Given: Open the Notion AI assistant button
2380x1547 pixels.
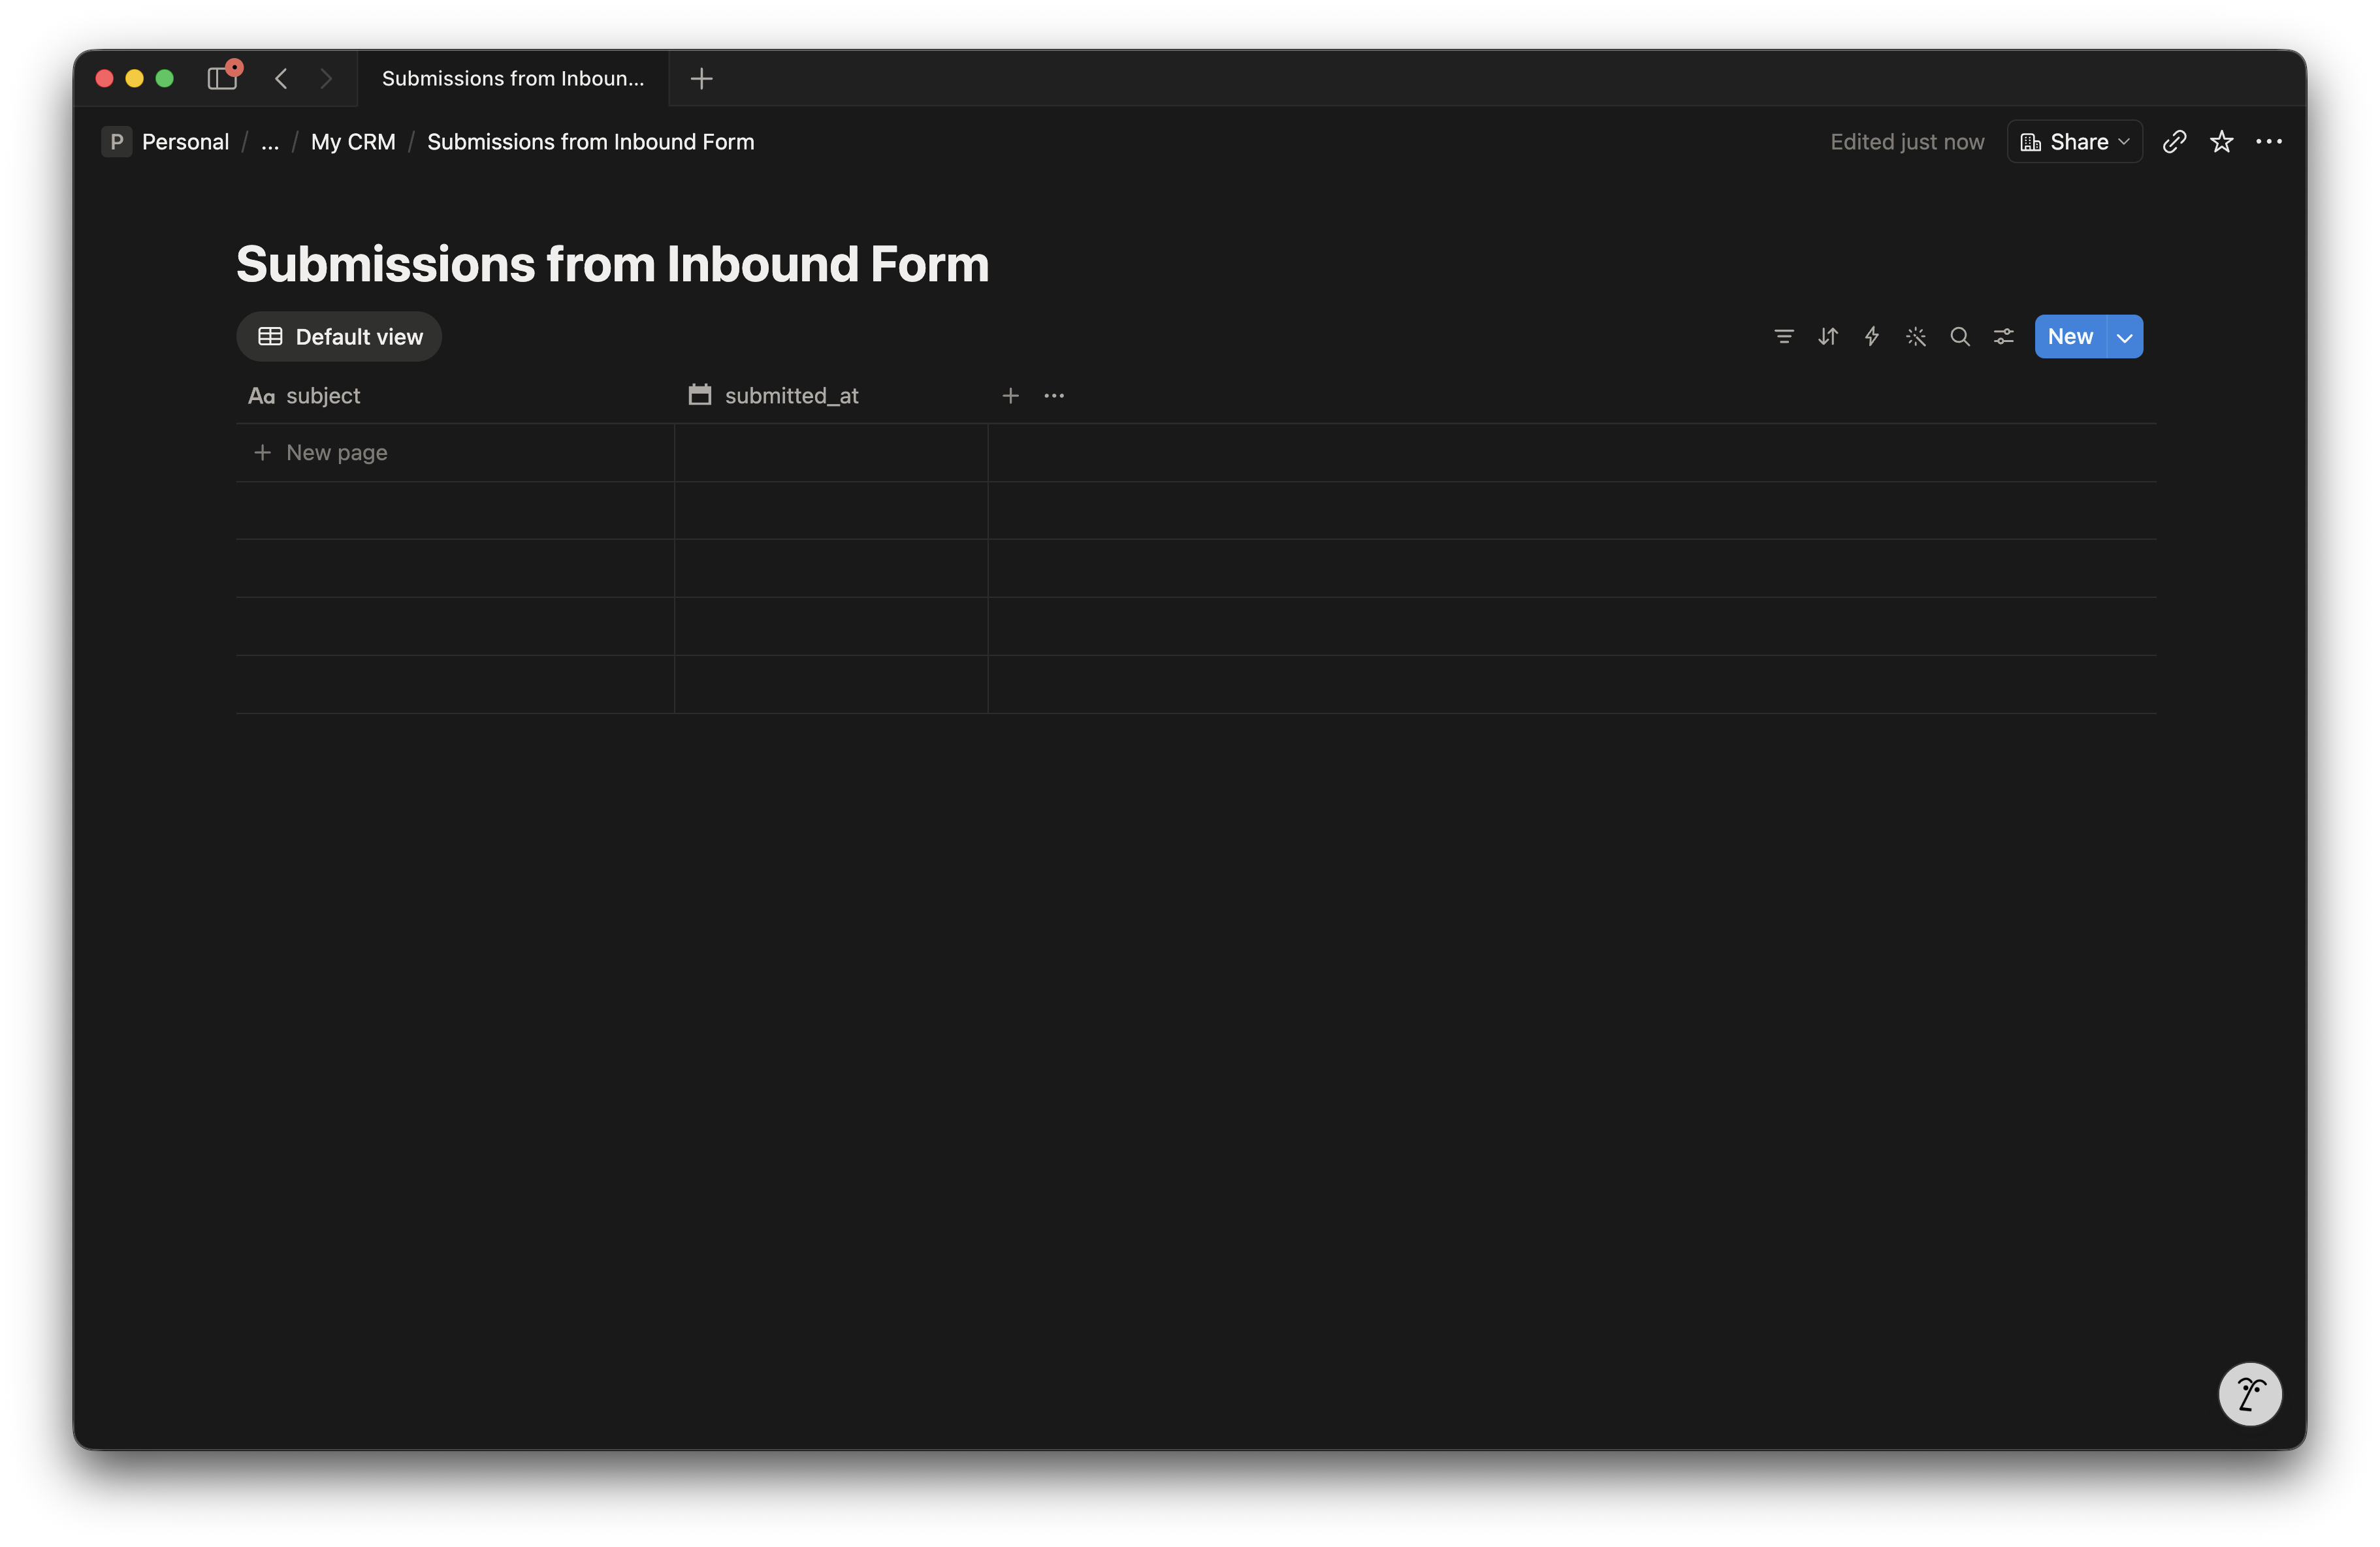Looking at the screenshot, I should 2250,1393.
